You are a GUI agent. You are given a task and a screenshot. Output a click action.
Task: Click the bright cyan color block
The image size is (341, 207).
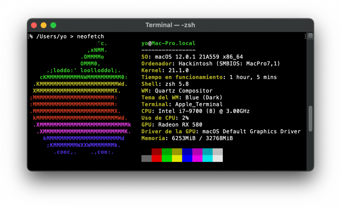click(207, 159)
